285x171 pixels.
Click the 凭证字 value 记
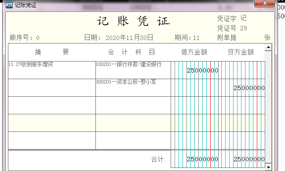pos(243,18)
